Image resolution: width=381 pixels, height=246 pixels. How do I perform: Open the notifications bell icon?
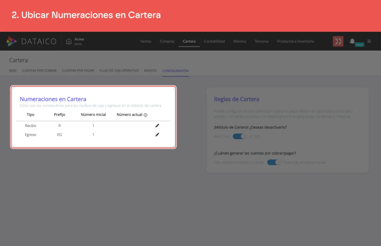352,41
